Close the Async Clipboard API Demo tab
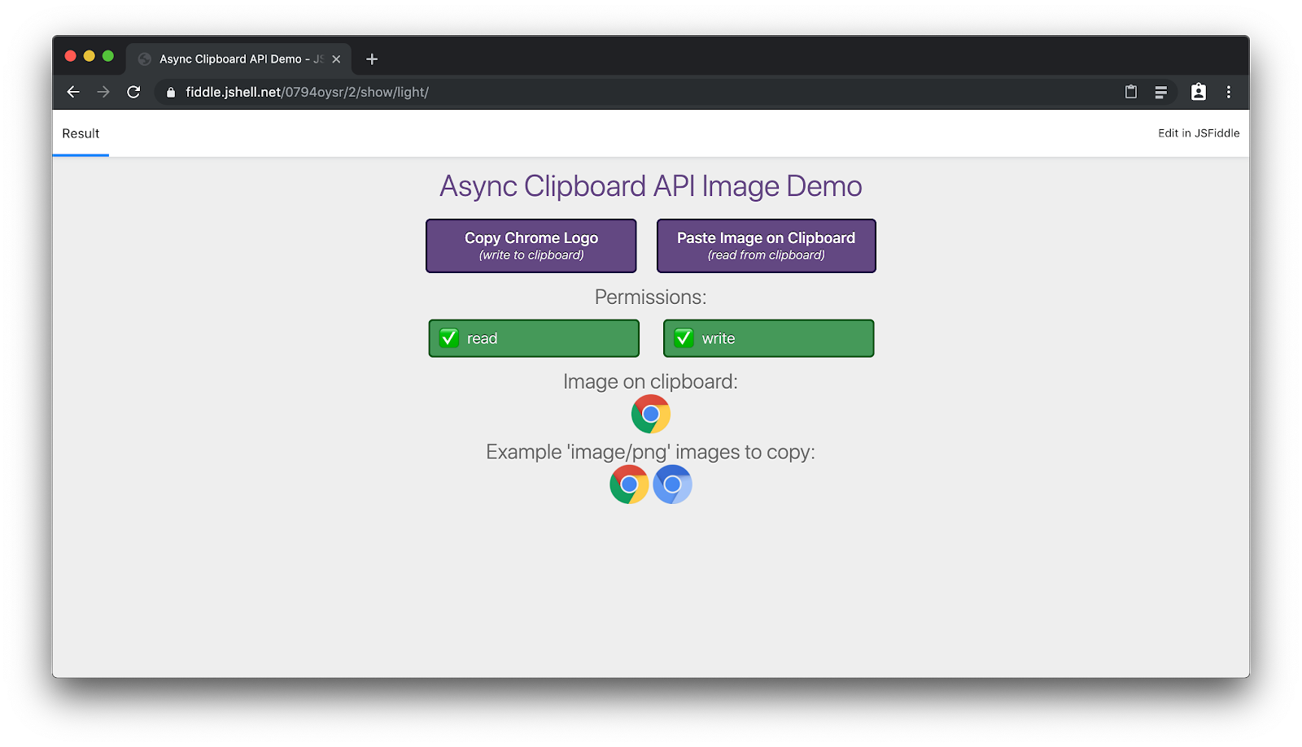This screenshot has height=747, width=1302. point(336,59)
